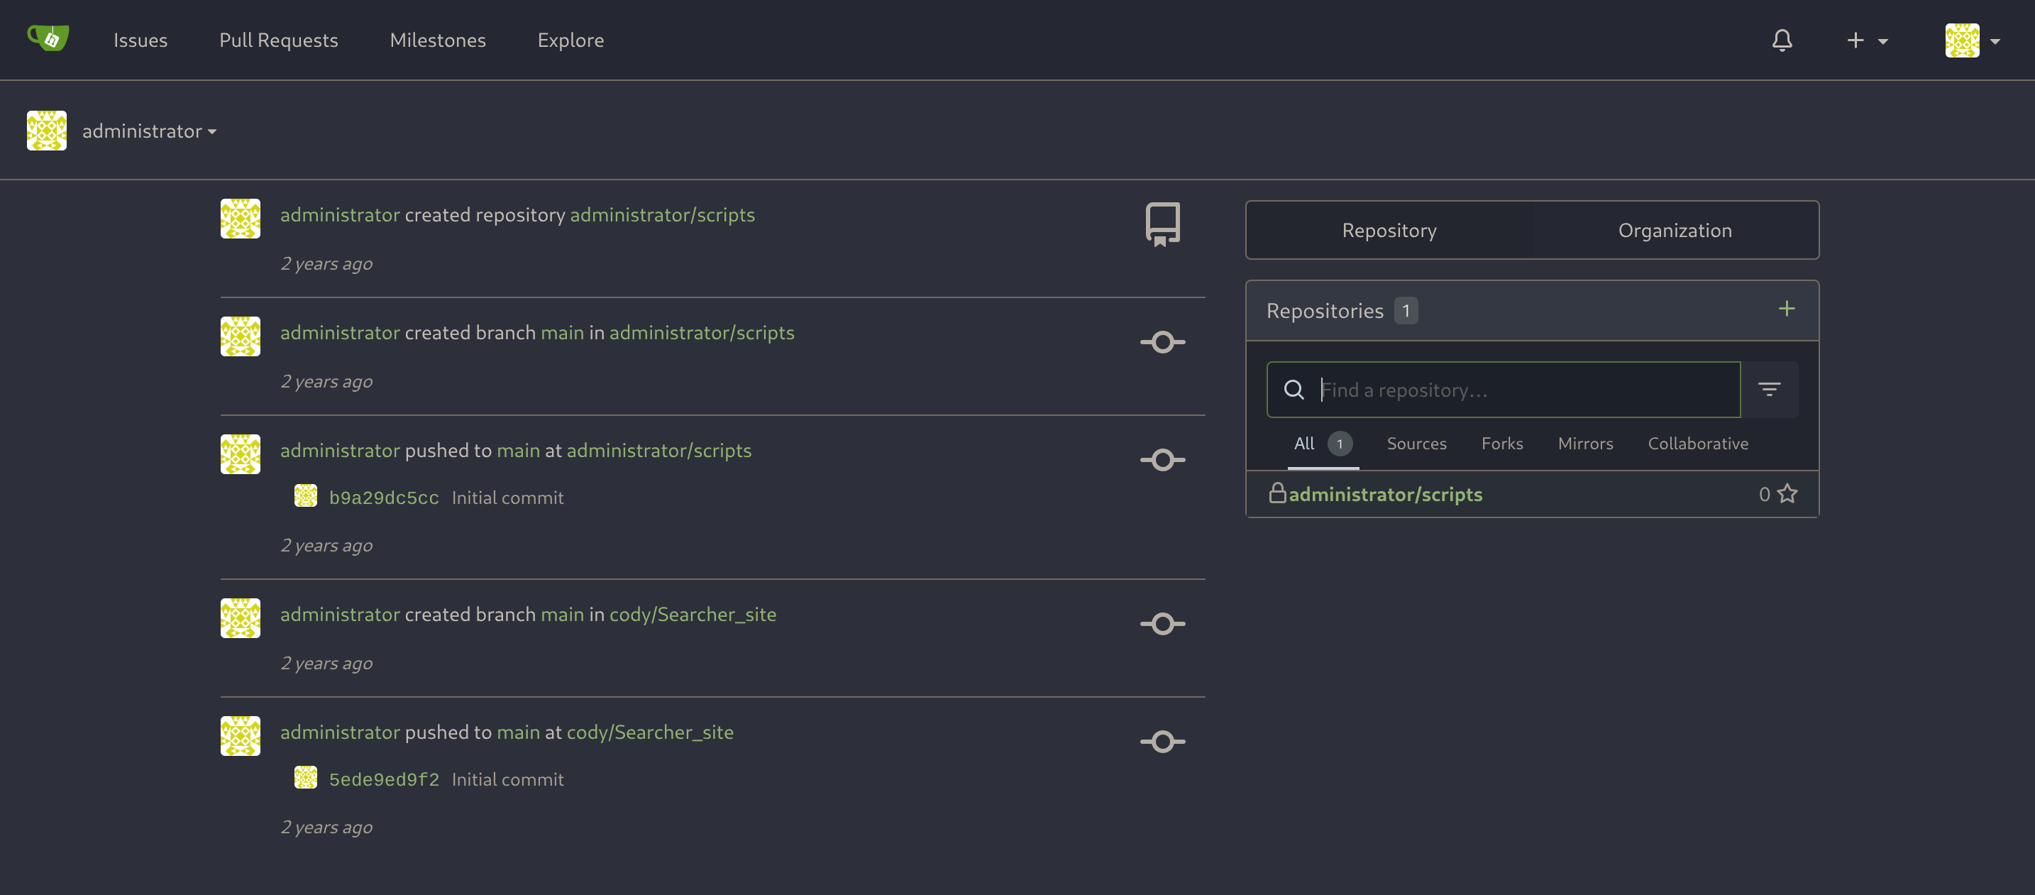Open administrator/scripts in the repository list
This screenshot has width=2035, height=895.
[1385, 495]
